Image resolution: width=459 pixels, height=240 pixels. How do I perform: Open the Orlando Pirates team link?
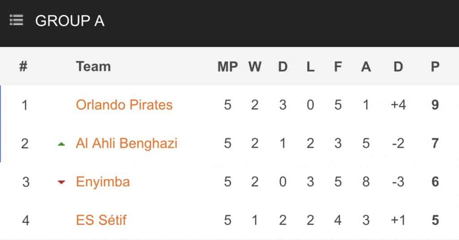point(124,105)
